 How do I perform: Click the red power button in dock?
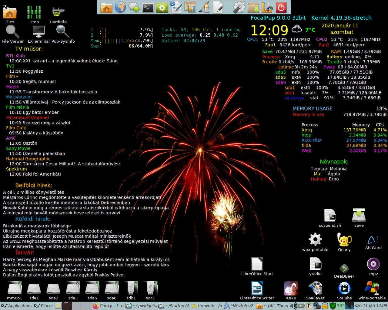click(282, 8)
